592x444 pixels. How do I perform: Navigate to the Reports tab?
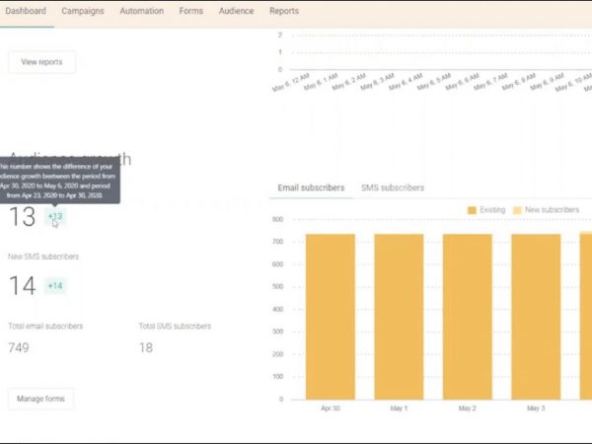(x=284, y=11)
